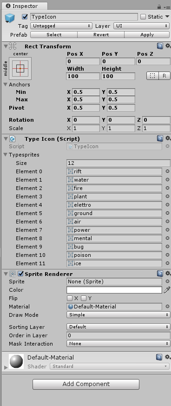Enable the Static checkbox
Image resolution: width=171 pixels, height=406 pixels.
[x=143, y=17]
